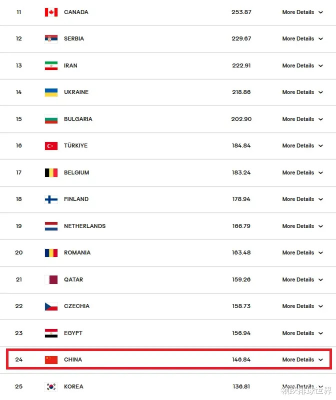Click the Iran flag icon

tap(51, 66)
